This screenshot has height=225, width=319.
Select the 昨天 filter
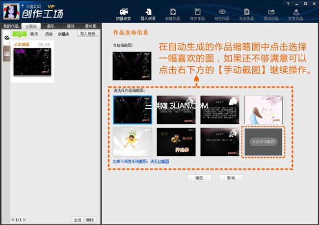point(34,34)
